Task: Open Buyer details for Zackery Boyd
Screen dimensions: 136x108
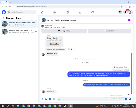Action: point(54,44)
